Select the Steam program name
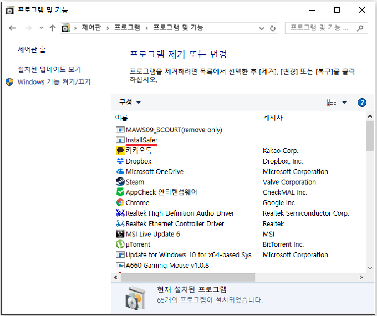 135,182
